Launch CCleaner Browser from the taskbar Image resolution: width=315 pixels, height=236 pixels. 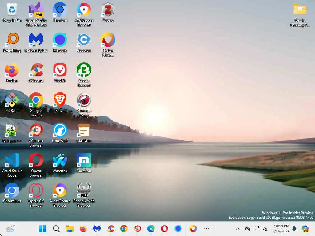click(x=138, y=229)
